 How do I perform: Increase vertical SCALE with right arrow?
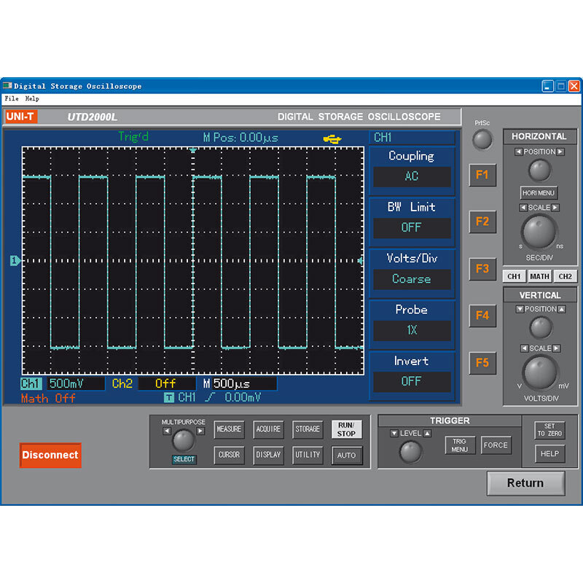click(556, 348)
